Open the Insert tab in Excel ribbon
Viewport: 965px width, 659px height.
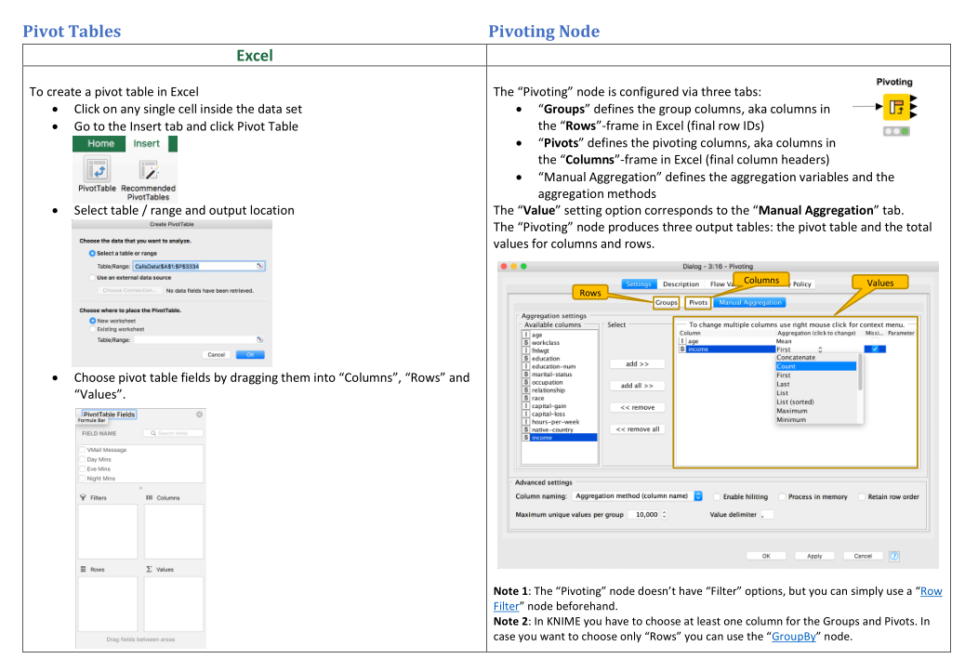point(147,143)
